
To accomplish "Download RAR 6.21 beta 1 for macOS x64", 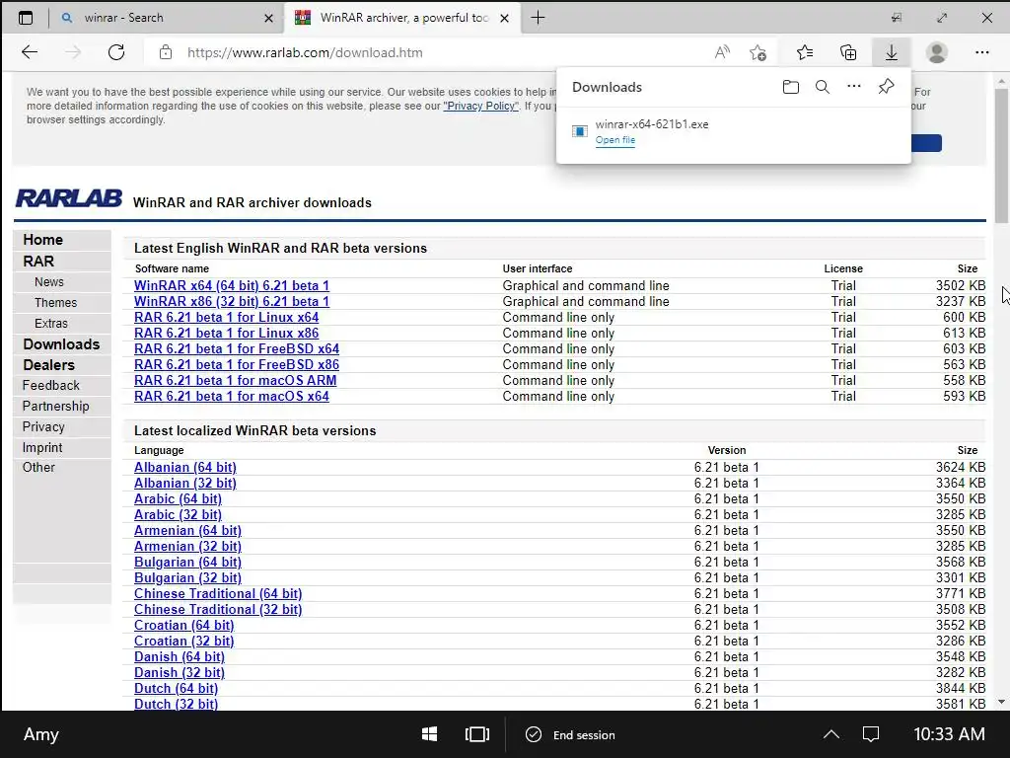I will coord(231,397).
